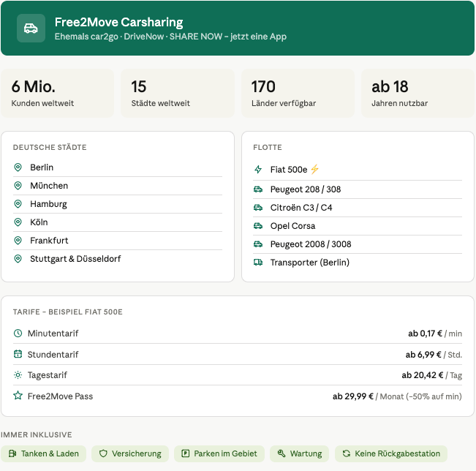Click the 6 Mio. figure
476x471 pixels.
coord(34,86)
